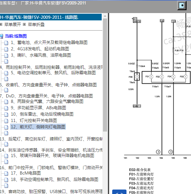Click the empty document icon below 3、喇叭 entry

[6, 61]
